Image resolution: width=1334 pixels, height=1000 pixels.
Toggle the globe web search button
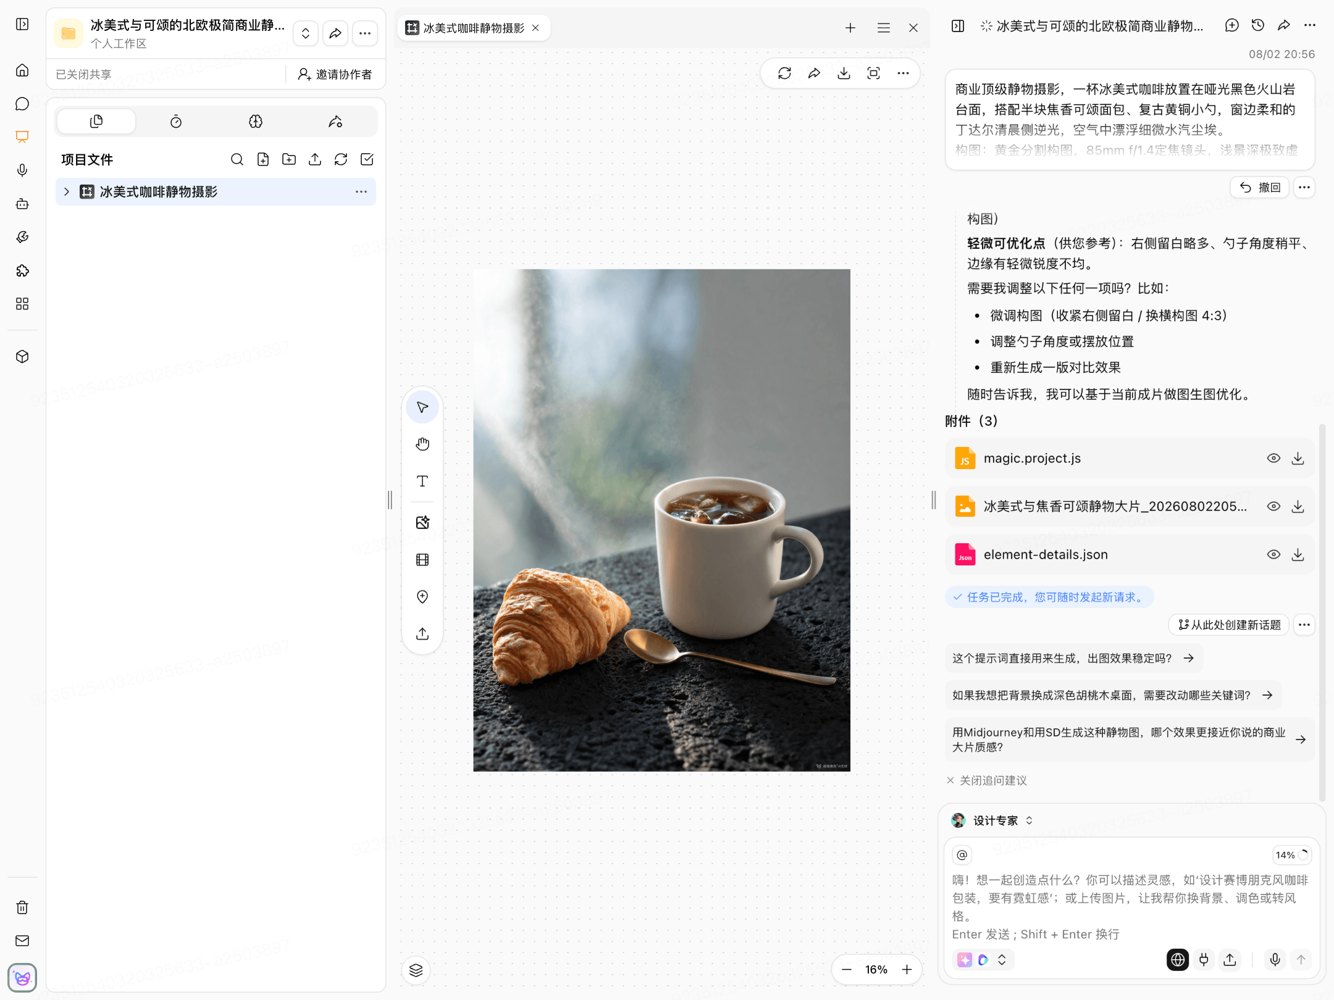1178,959
